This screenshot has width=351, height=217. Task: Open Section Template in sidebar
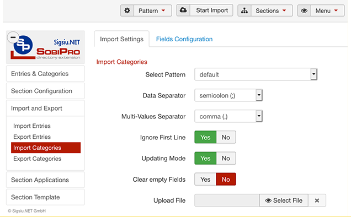[x=45, y=197]
